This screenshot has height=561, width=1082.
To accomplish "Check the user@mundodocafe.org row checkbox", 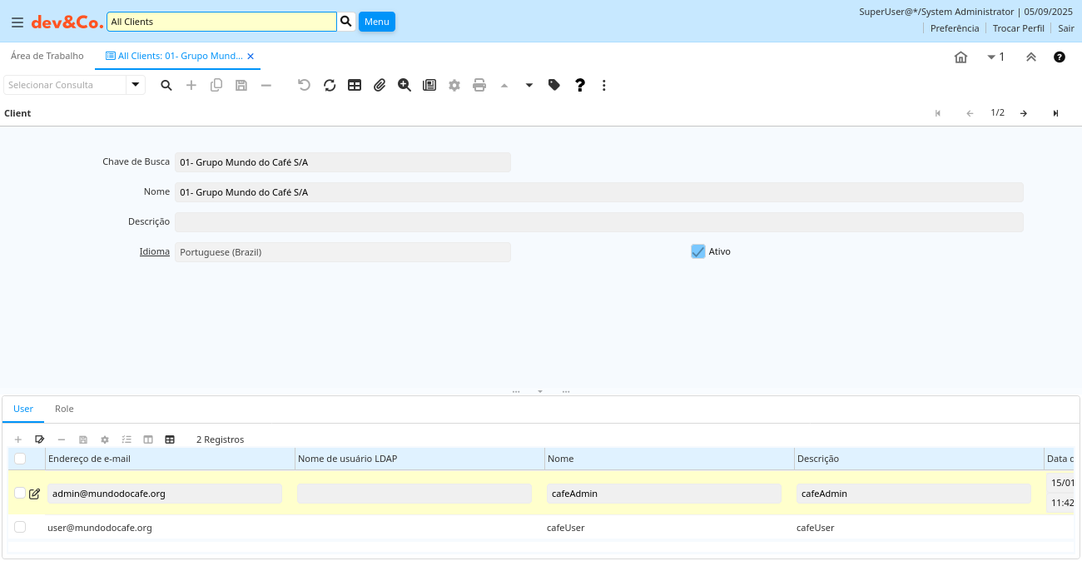I will click(20, 527).
